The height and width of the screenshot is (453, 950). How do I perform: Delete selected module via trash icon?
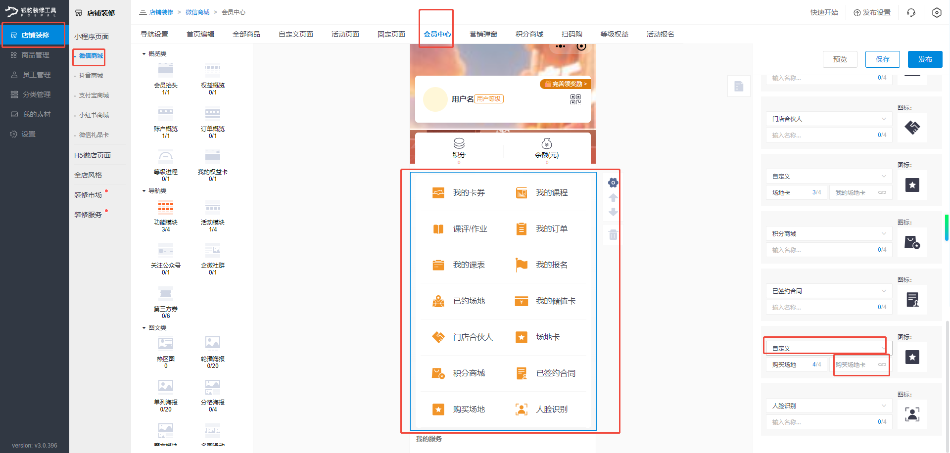[x=613, y=234]
